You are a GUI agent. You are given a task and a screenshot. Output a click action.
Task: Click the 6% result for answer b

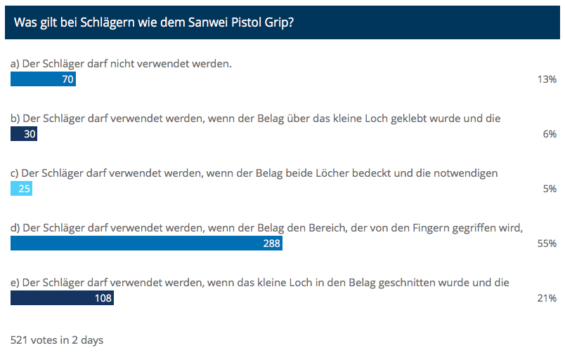click(x=550, y=134)
